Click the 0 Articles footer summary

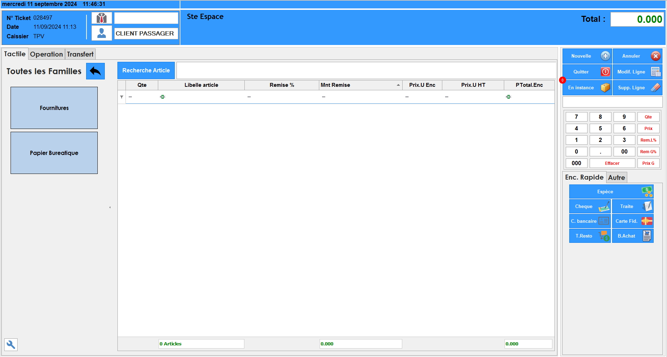[x=201, y=344]
